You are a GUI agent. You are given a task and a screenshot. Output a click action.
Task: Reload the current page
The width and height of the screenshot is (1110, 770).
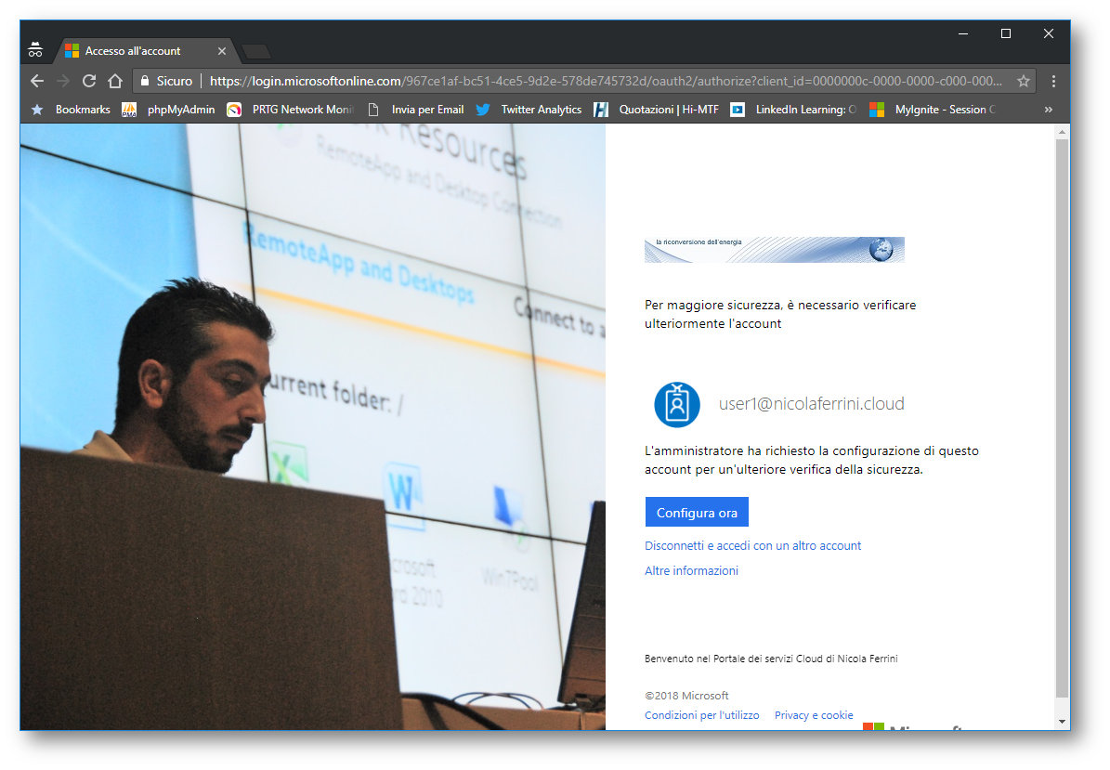point(89,81)
